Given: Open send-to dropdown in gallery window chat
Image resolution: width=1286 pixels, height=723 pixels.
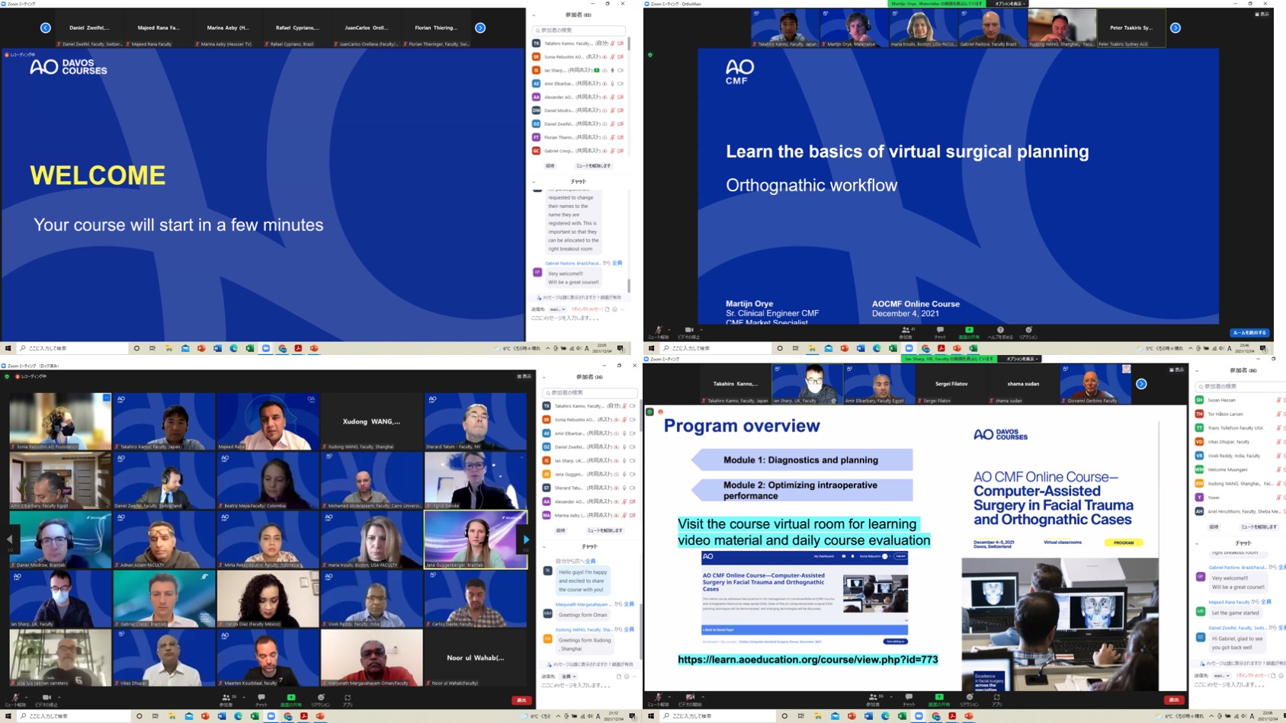Looking at the screenshot, I should (x=568, y=677).
